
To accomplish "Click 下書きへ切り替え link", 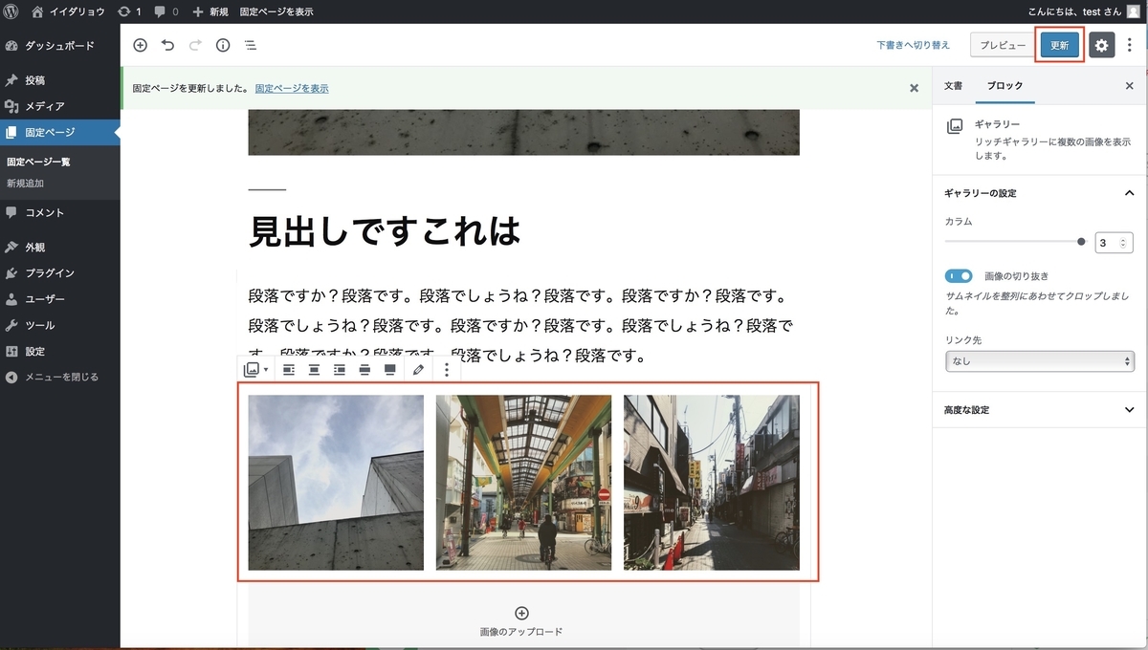I will point(914,45).
